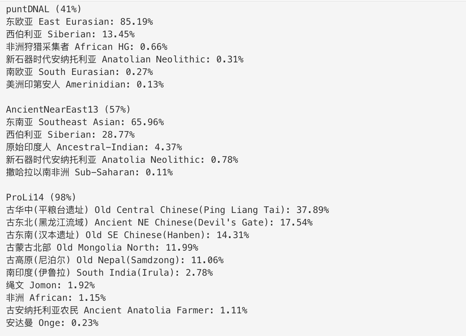Click the Amerinidian 0.13% line
466x336 pixels.
pos(85,84)
